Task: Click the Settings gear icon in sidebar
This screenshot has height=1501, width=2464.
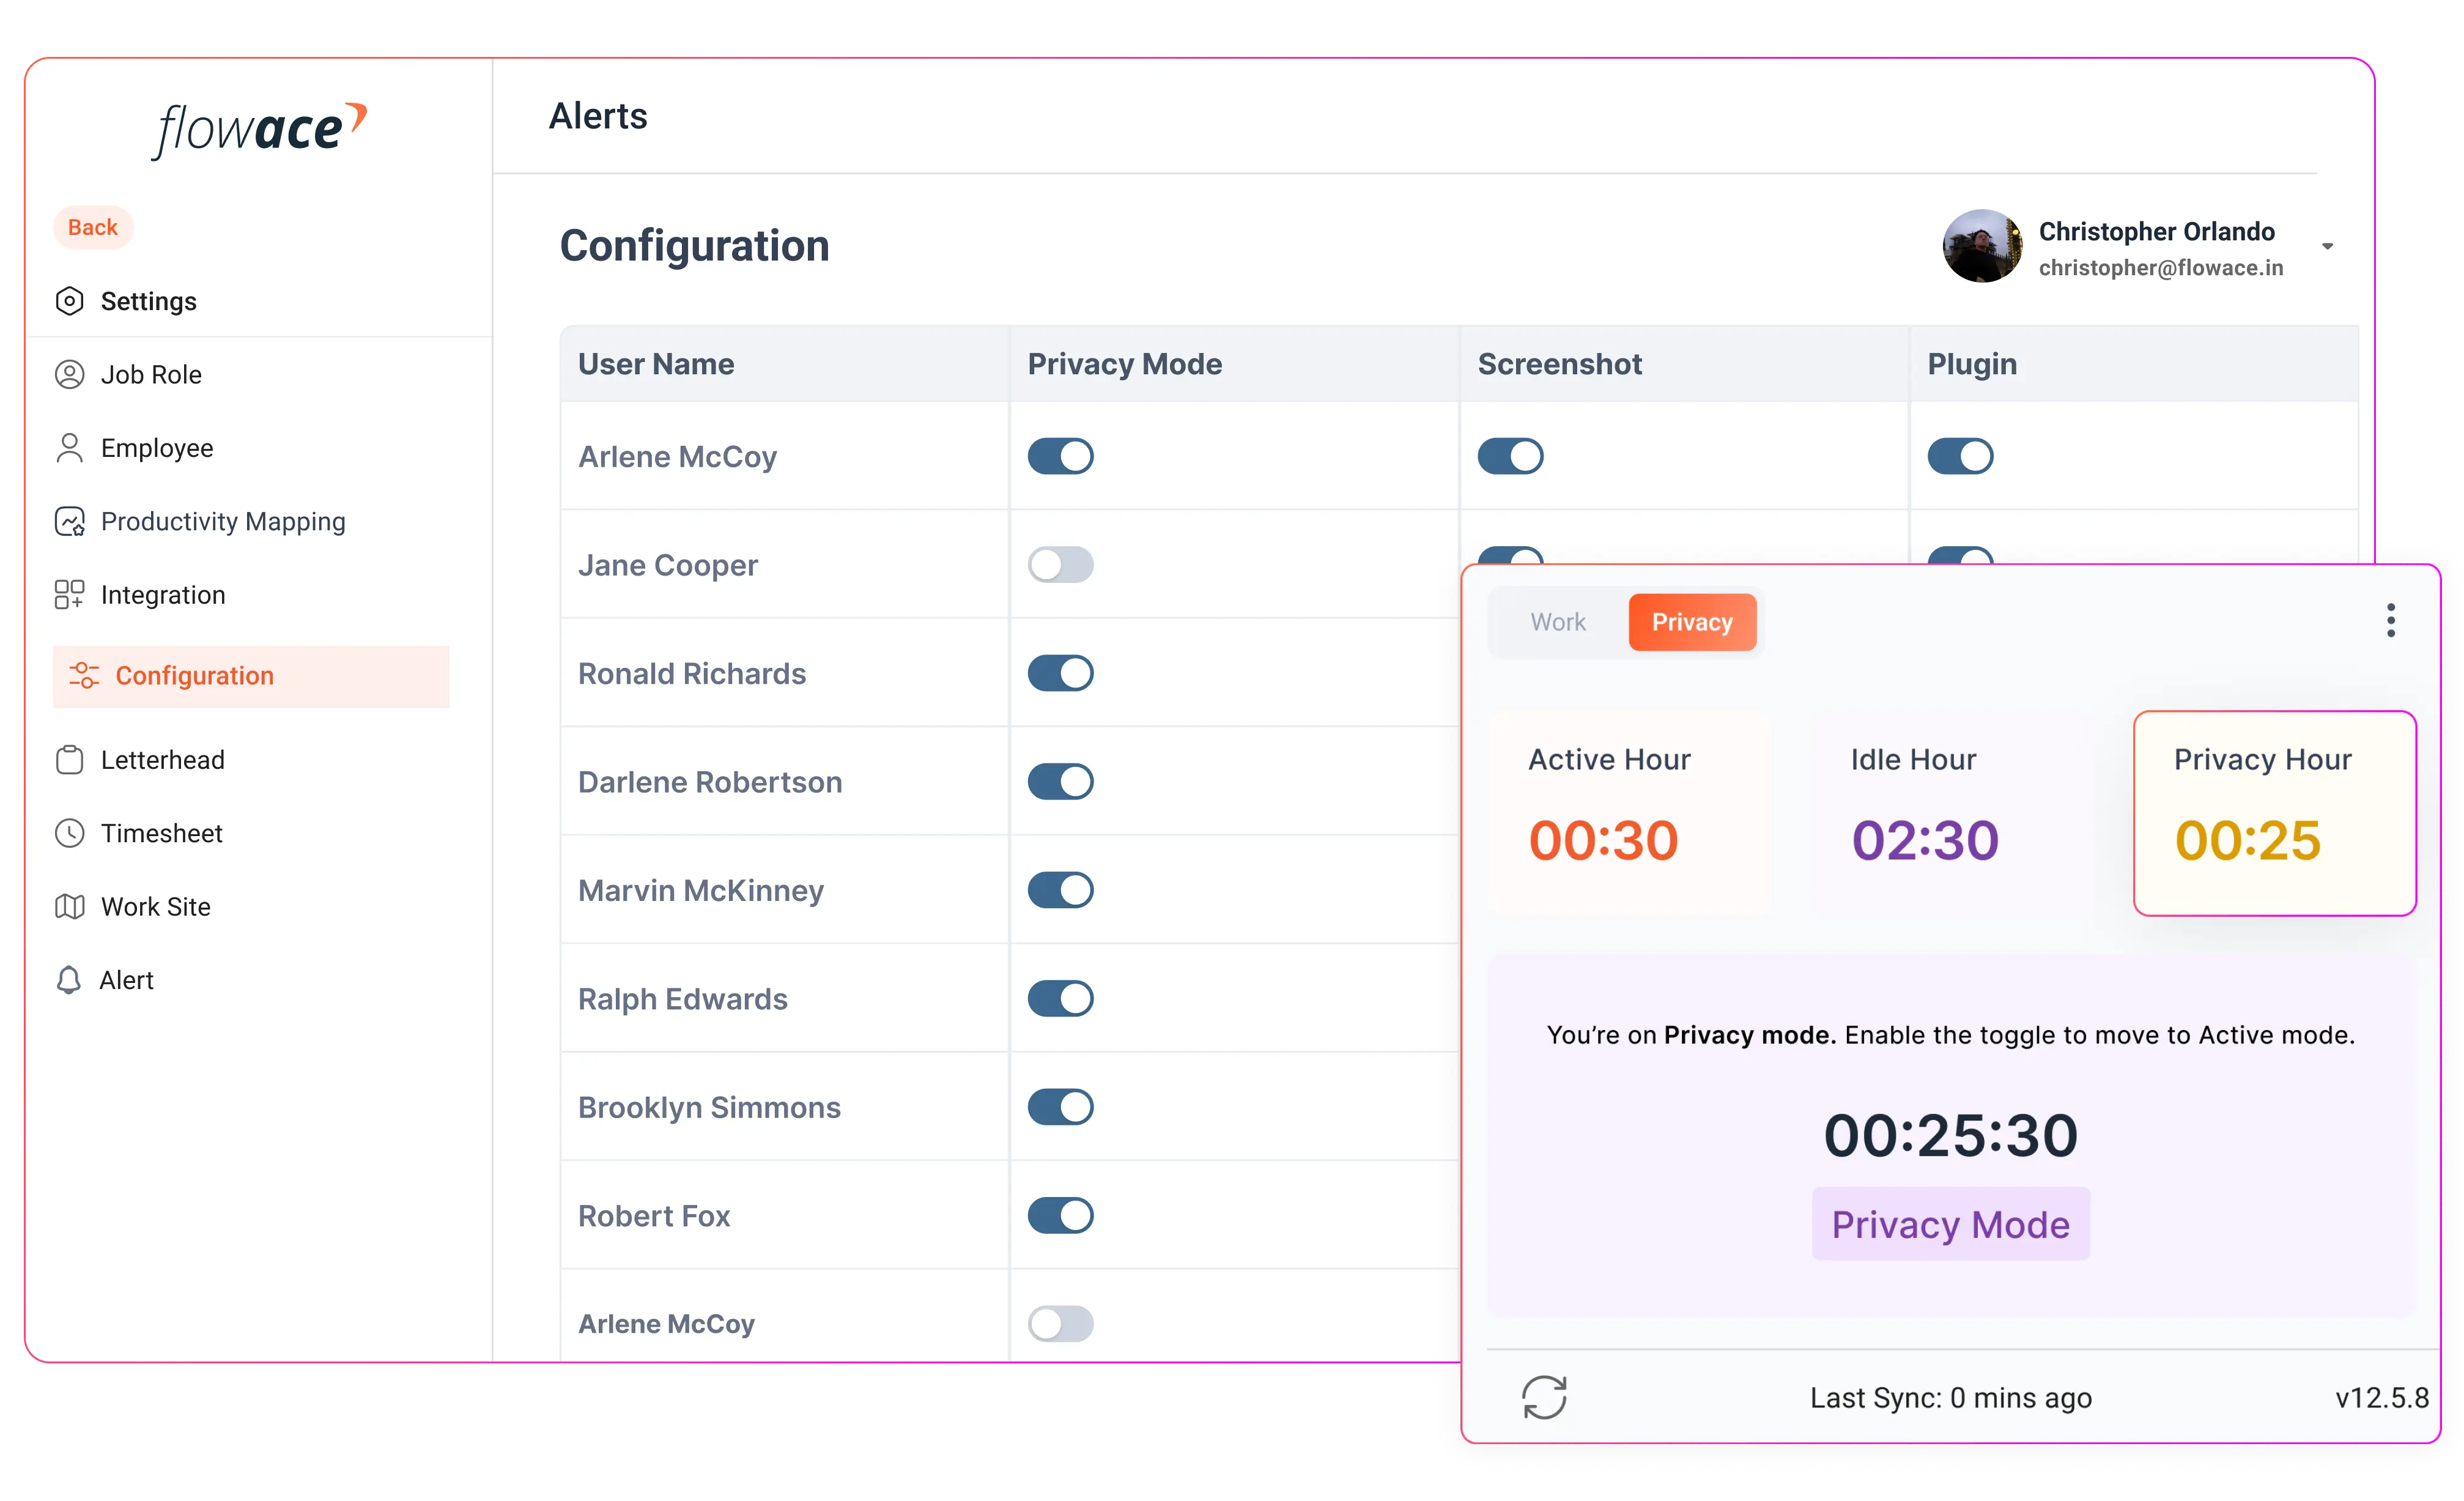Action: point(69,301)
